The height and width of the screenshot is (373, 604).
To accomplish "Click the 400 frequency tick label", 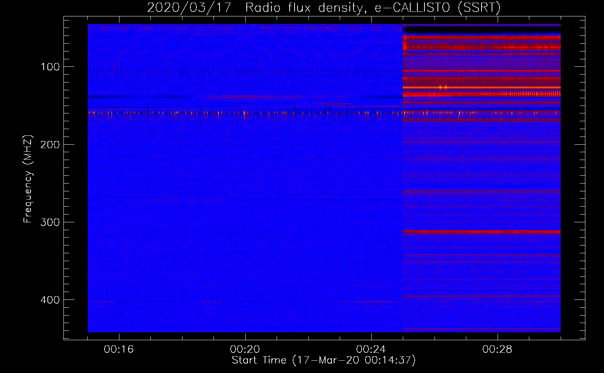I will click(x=50, y=300).
